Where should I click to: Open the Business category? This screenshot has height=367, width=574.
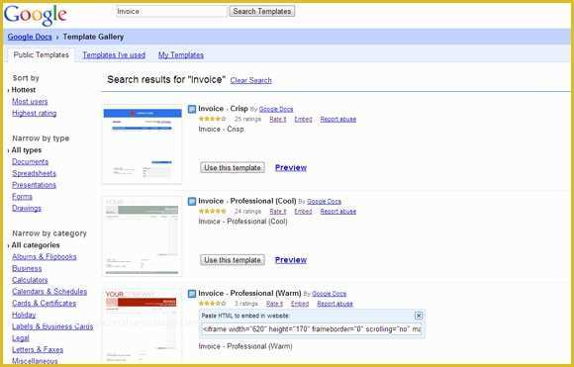point(27,268)
